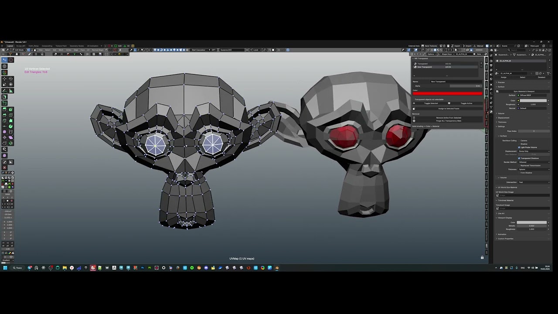The width and height of the screenshot is (558, 314).
Task: Click the Scene selector field
Action: coord(506,46)
